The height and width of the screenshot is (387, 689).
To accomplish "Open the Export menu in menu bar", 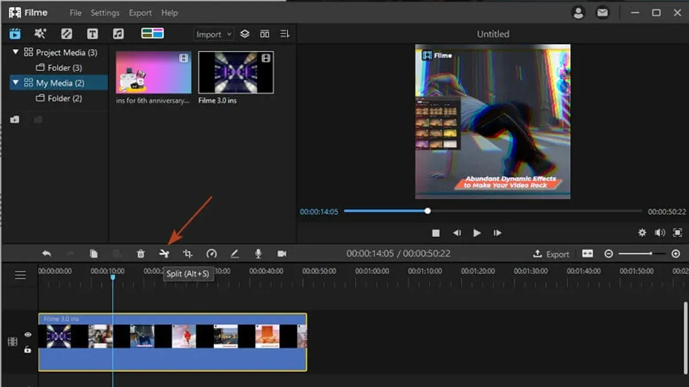I will 140,13.
